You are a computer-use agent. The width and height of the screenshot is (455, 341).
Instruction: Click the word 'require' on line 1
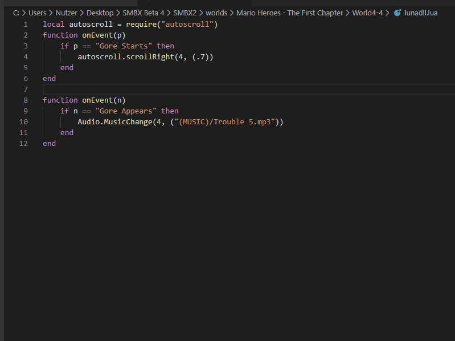141,25
